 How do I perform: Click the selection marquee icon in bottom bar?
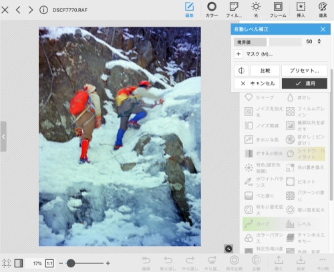6,263
